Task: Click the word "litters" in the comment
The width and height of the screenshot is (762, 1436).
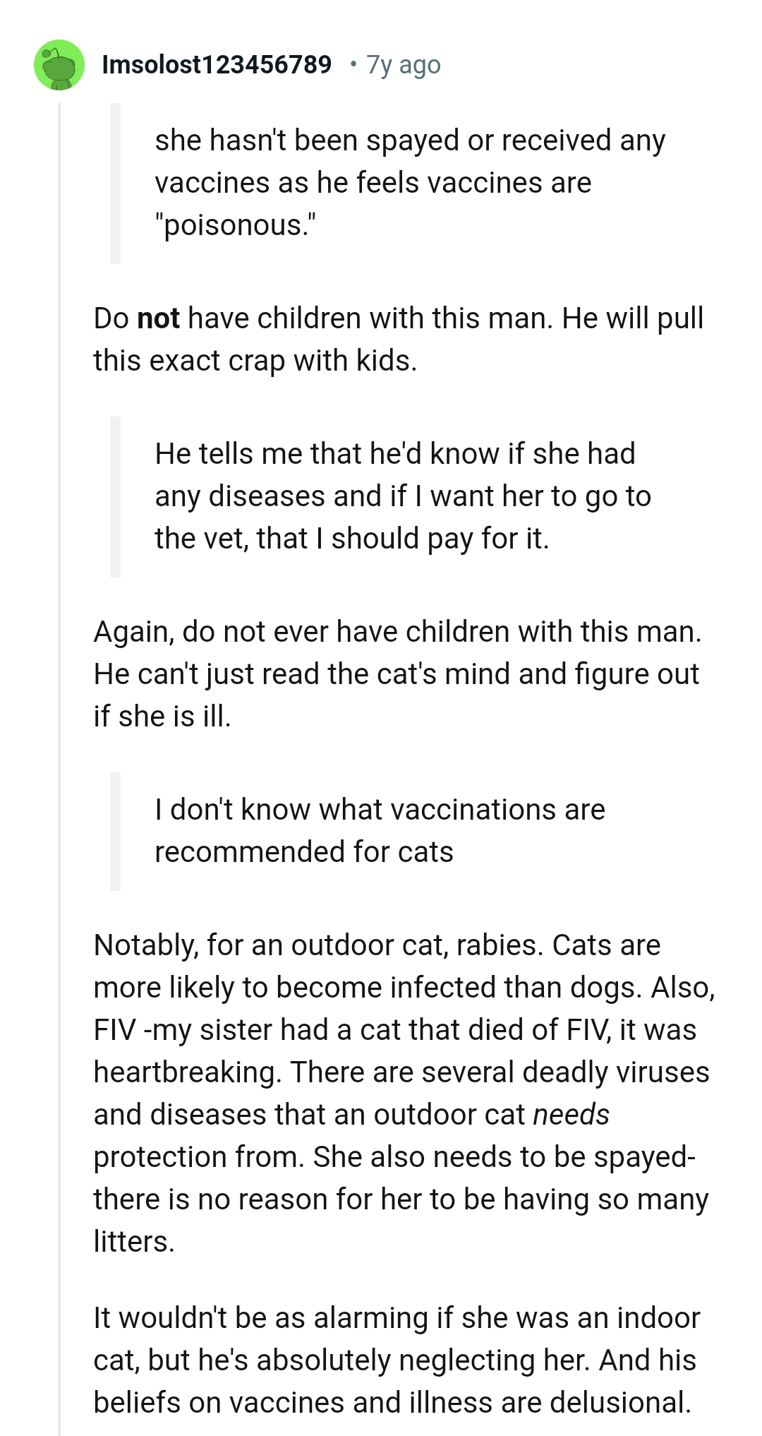Action: pyautogui.click(x=132, y=1242)
